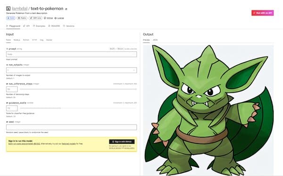This screenshot has width=283, height=176.
Task: Click the Examples tab icon
Action: point(34,26)
